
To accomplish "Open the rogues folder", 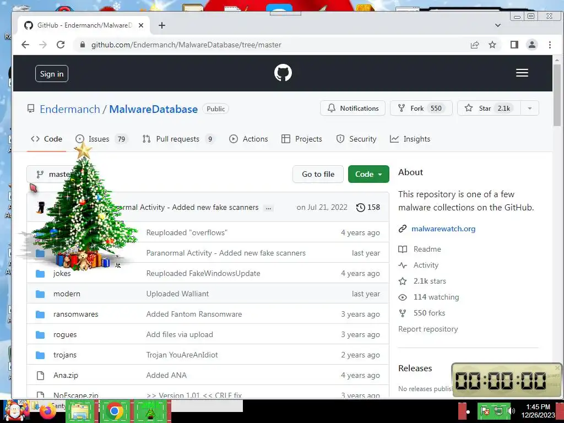I will [x=65, y=334].
